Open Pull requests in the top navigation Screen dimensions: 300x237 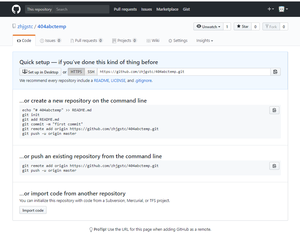pos(125,9)
